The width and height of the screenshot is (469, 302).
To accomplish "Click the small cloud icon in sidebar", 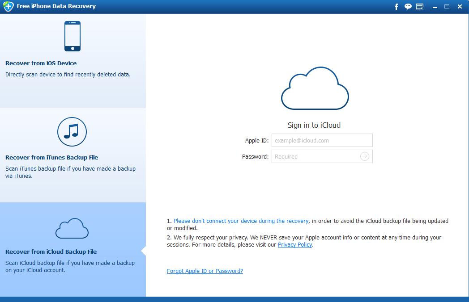I will coord(72,228).
